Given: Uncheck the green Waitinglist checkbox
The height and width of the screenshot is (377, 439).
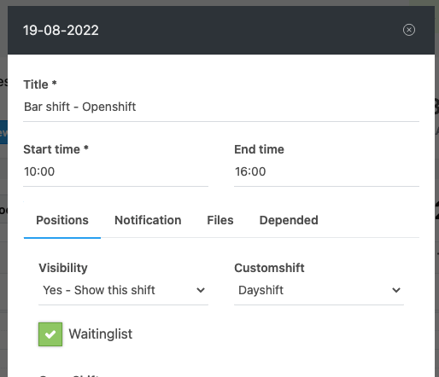Looking at the screenshot, I should 50,334.
